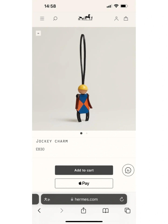Tap the search magnifier icon
The image size is (168, 224).
point(55,18)
